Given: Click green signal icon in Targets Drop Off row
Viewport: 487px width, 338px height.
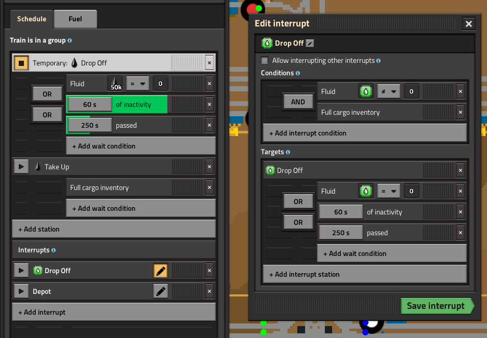Looking at the screenshot, I should (x=270, y=170).
